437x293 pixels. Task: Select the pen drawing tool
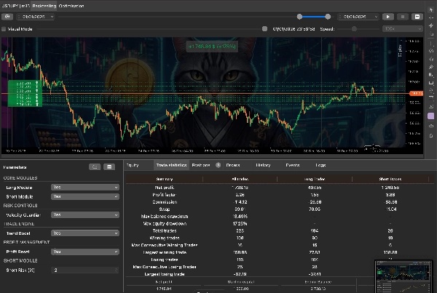click(431, 67)
